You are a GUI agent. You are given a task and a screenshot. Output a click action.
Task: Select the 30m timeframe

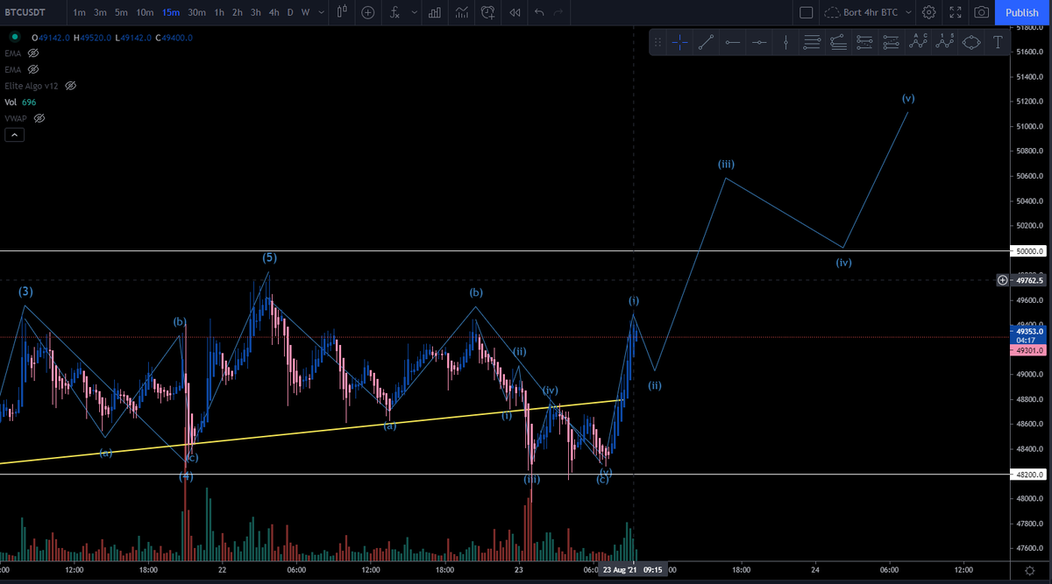196,12
